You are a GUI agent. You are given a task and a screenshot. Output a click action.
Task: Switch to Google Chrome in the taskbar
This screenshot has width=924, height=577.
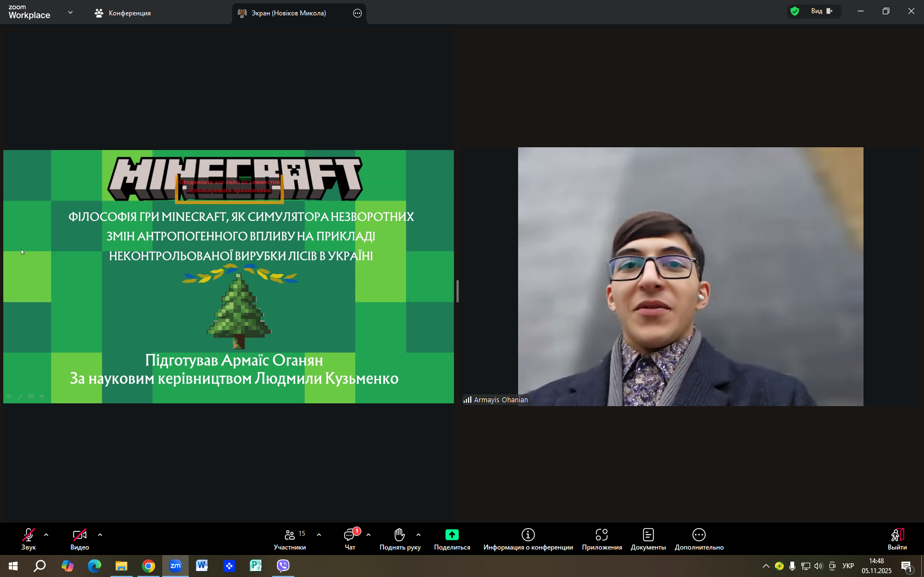point(148,566)
